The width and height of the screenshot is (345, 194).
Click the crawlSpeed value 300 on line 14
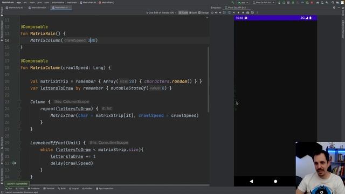(92, 40)
